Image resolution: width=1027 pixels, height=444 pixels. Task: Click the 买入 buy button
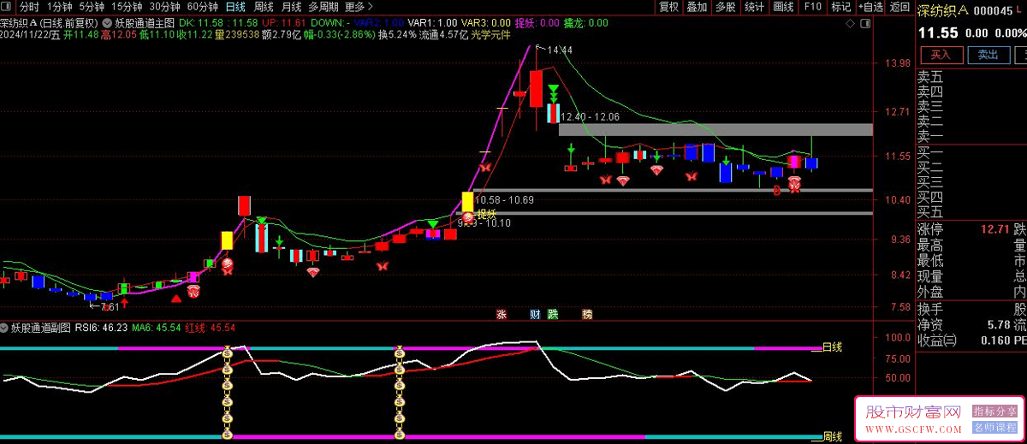point(941,54)
